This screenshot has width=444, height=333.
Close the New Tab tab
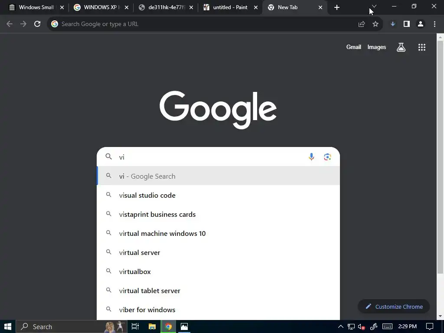(320, 7)
